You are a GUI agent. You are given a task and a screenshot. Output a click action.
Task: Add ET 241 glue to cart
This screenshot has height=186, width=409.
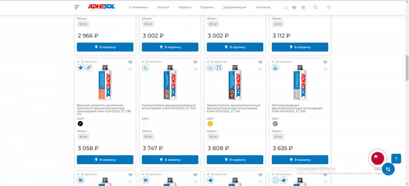[x=235, y=160]
